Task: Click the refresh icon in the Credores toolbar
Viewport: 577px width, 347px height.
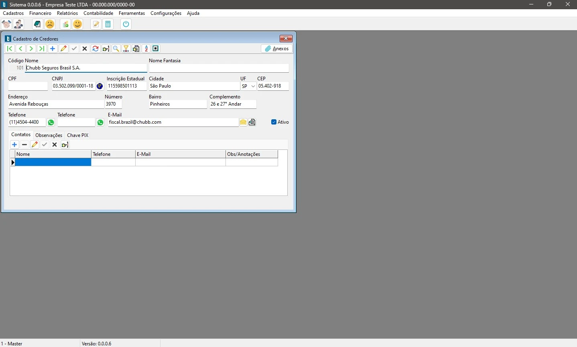Action: (x=95, y=49)
